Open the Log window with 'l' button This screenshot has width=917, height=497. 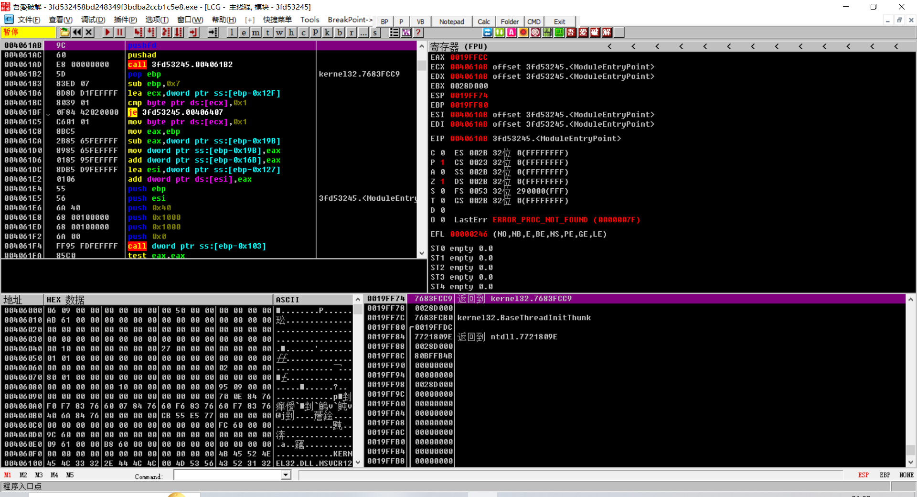point(232,32)
